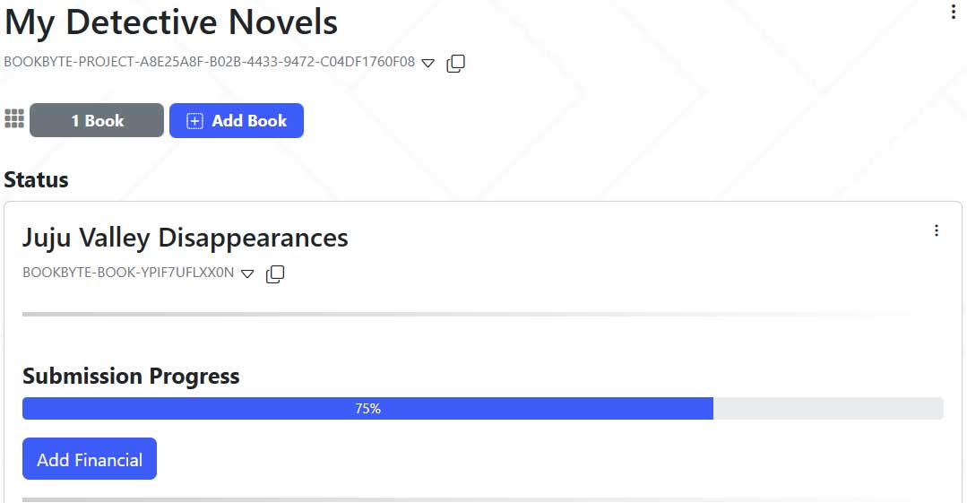Copy the BOOKBYTE-BOOK ID to clipboard
The height and width of the screenshot is (503, 967).
pyautogui.click(x=275, y=273)
